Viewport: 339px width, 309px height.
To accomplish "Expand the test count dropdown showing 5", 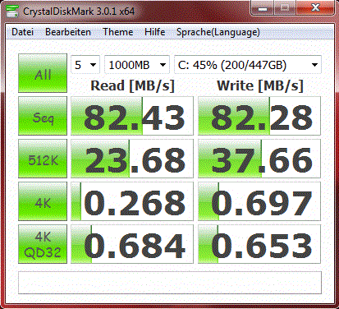I will [85, 65].
